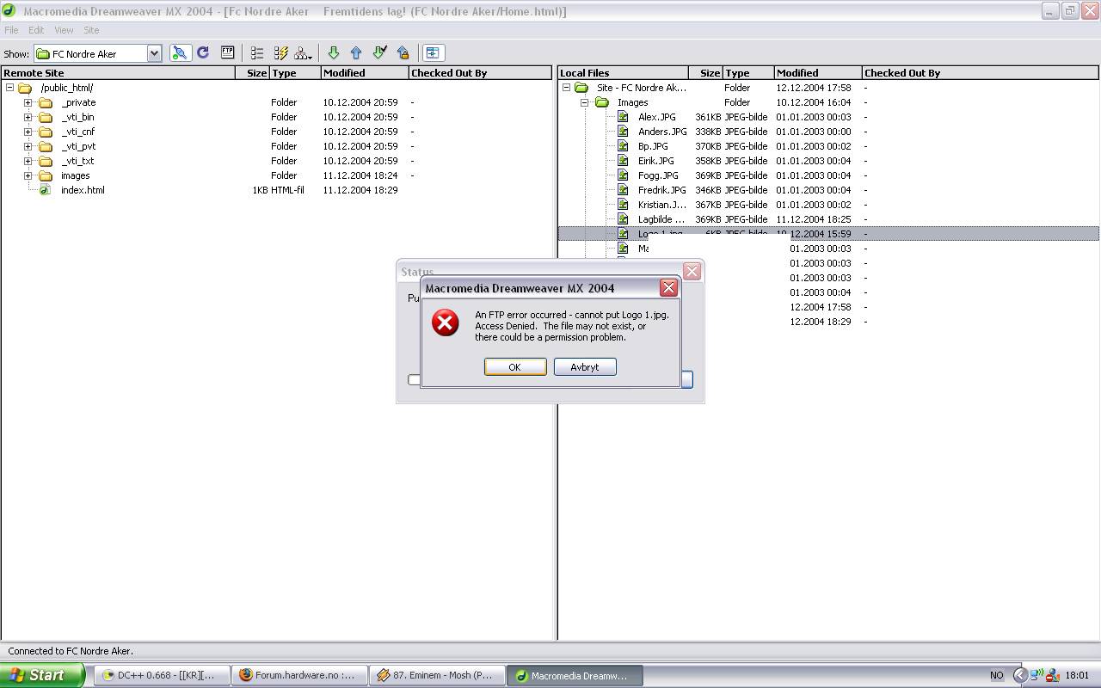This screenshot has height=688, width=1101.
Task: Click the Check In padlock icon
Action: point(403,53)
